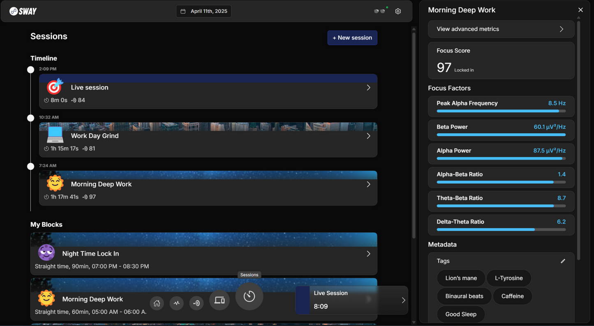The image size is (594, 326).
Task: Toggle the Lion's mane tag
Action: (x=461, y=278)
